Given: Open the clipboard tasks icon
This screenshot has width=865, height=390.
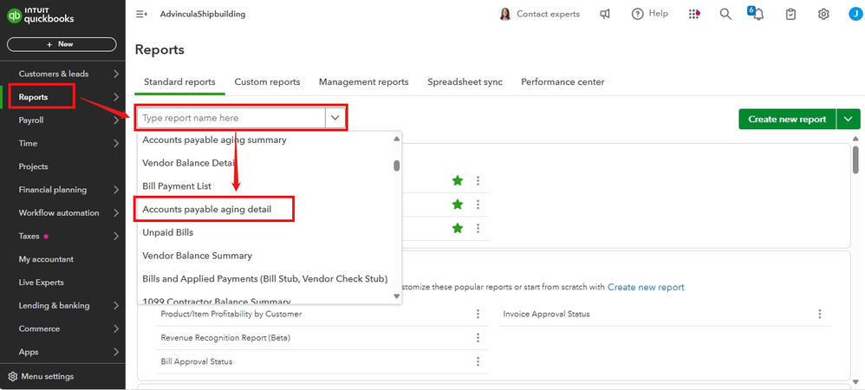Looking at the screenshot, I should [790, 14].
